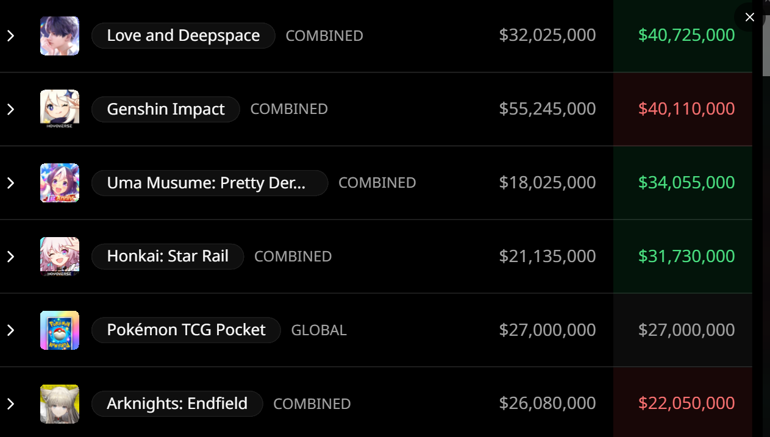Expand the Love and Deepspace row
The image size is (770, 437).
(10, 36)
